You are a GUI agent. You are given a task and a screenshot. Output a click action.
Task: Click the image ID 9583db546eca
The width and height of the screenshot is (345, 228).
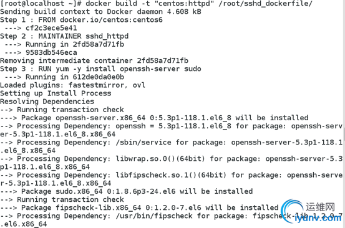[51, 52]
